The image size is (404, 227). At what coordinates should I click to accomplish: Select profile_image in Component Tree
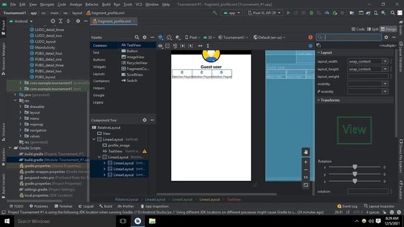click(x=119, y=146)
